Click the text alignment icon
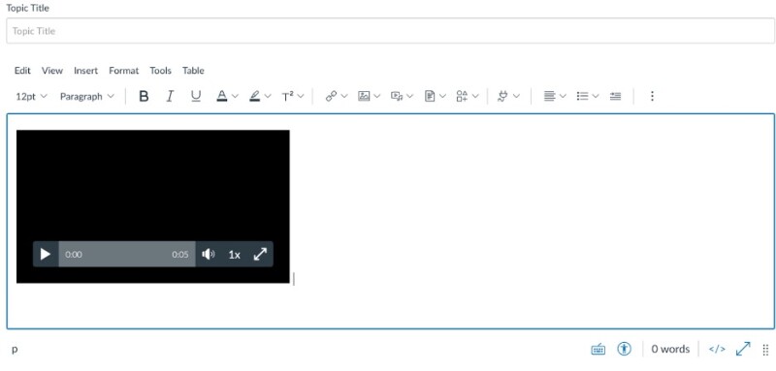 click(x=549, y=96)
